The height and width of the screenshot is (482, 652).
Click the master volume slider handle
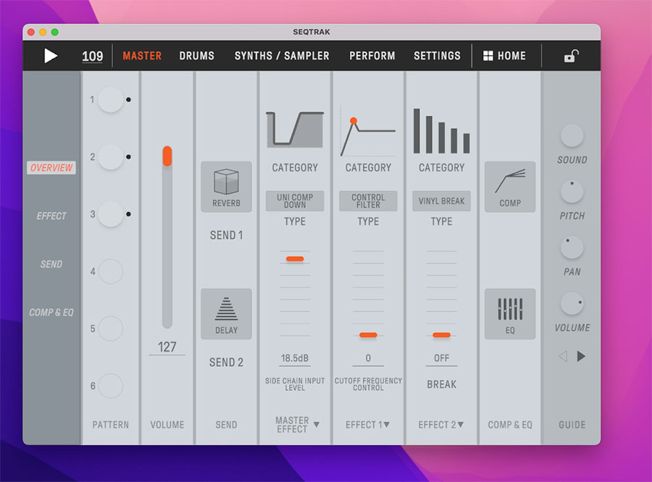[x=167, y=156]
